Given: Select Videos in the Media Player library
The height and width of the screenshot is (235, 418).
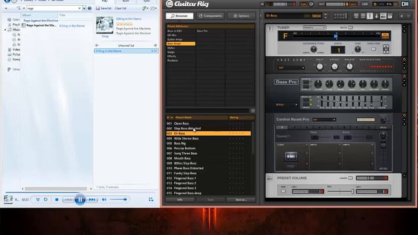Looking at the screenshot, I should [16, 50].
